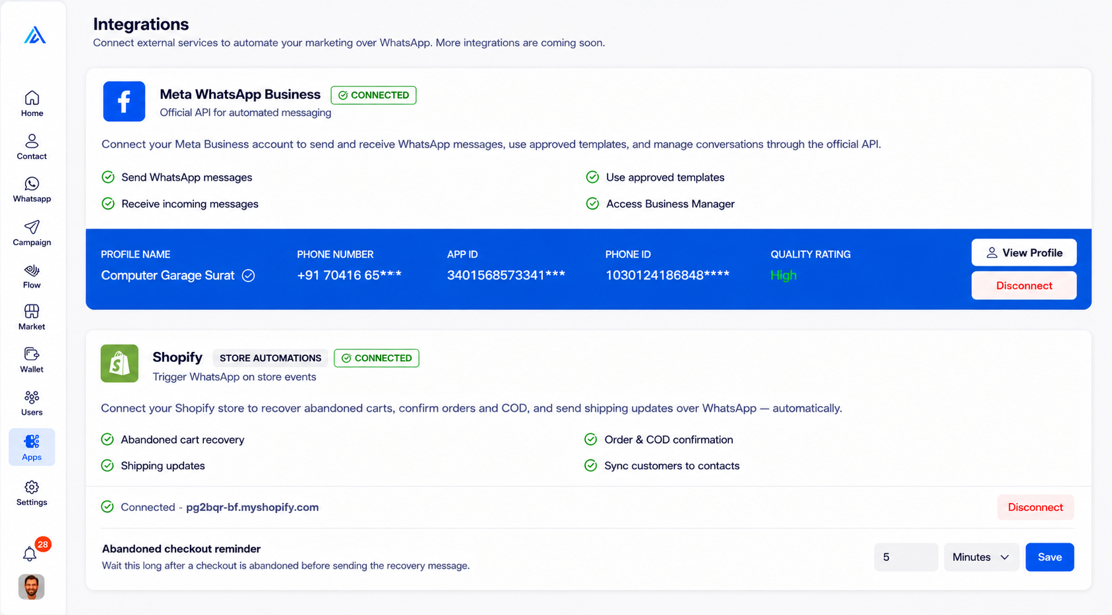Image resolution: width=1112 pixels, height=615 pixels.
Task: Open the Minutes unit dropdown
Action: tap(981, 557)
